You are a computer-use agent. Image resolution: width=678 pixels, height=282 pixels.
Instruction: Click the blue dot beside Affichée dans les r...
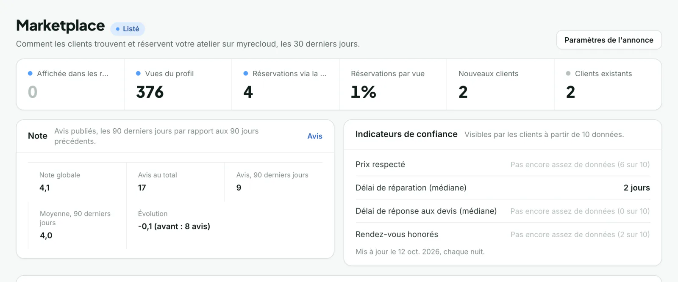(30, 73)
